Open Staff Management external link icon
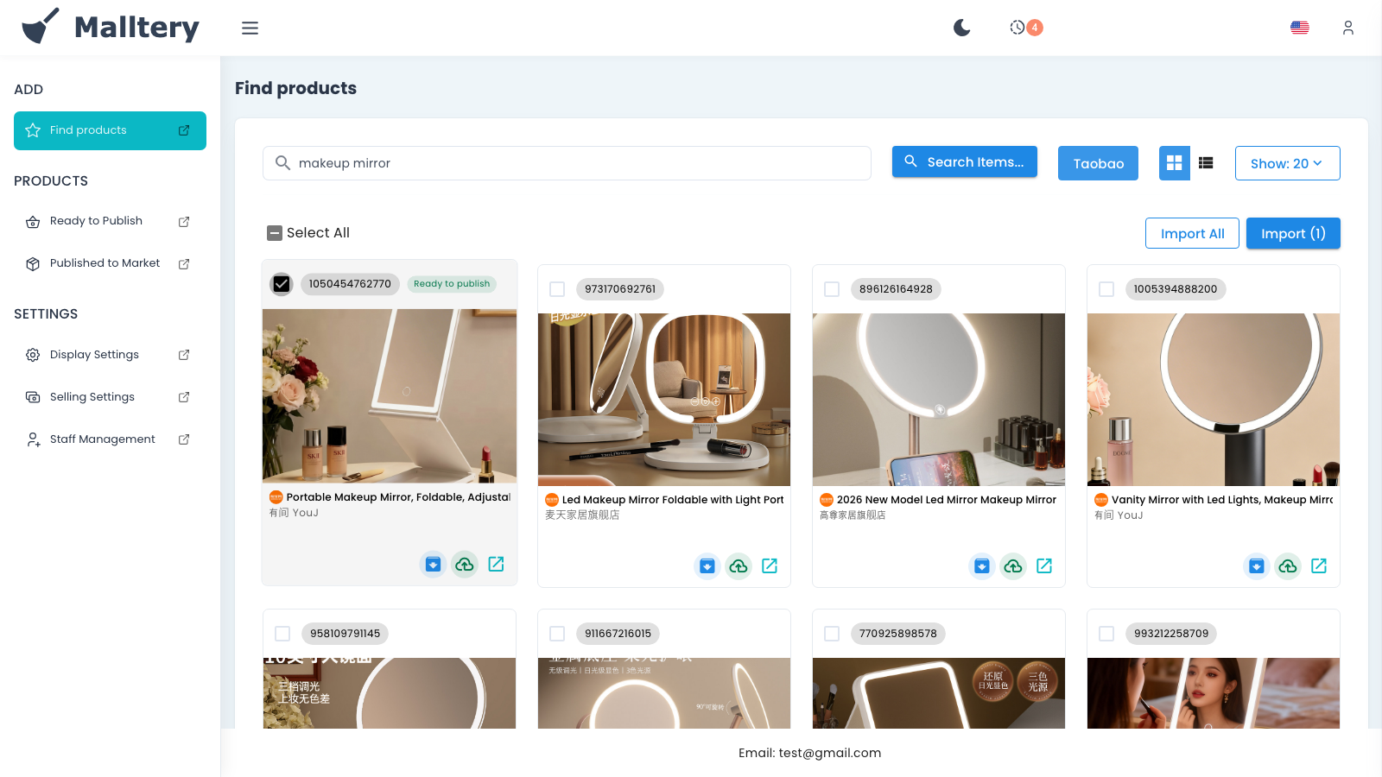 click(184, 439)
